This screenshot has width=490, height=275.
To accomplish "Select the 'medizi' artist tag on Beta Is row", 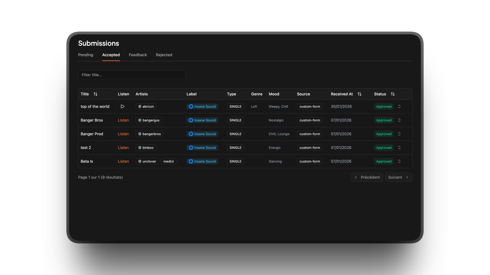I will pos(168,161).
